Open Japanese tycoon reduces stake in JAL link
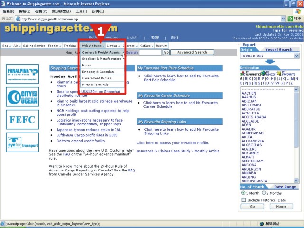The image size is (304, 228). 89,130
